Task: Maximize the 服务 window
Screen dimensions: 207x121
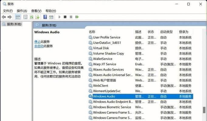Action: 188,4
